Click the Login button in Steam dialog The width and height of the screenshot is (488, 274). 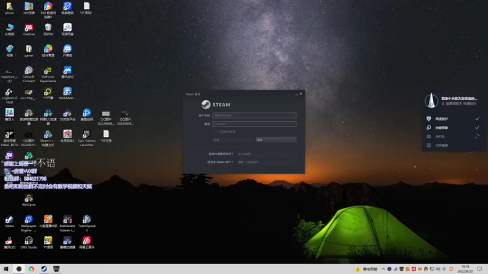234,140
